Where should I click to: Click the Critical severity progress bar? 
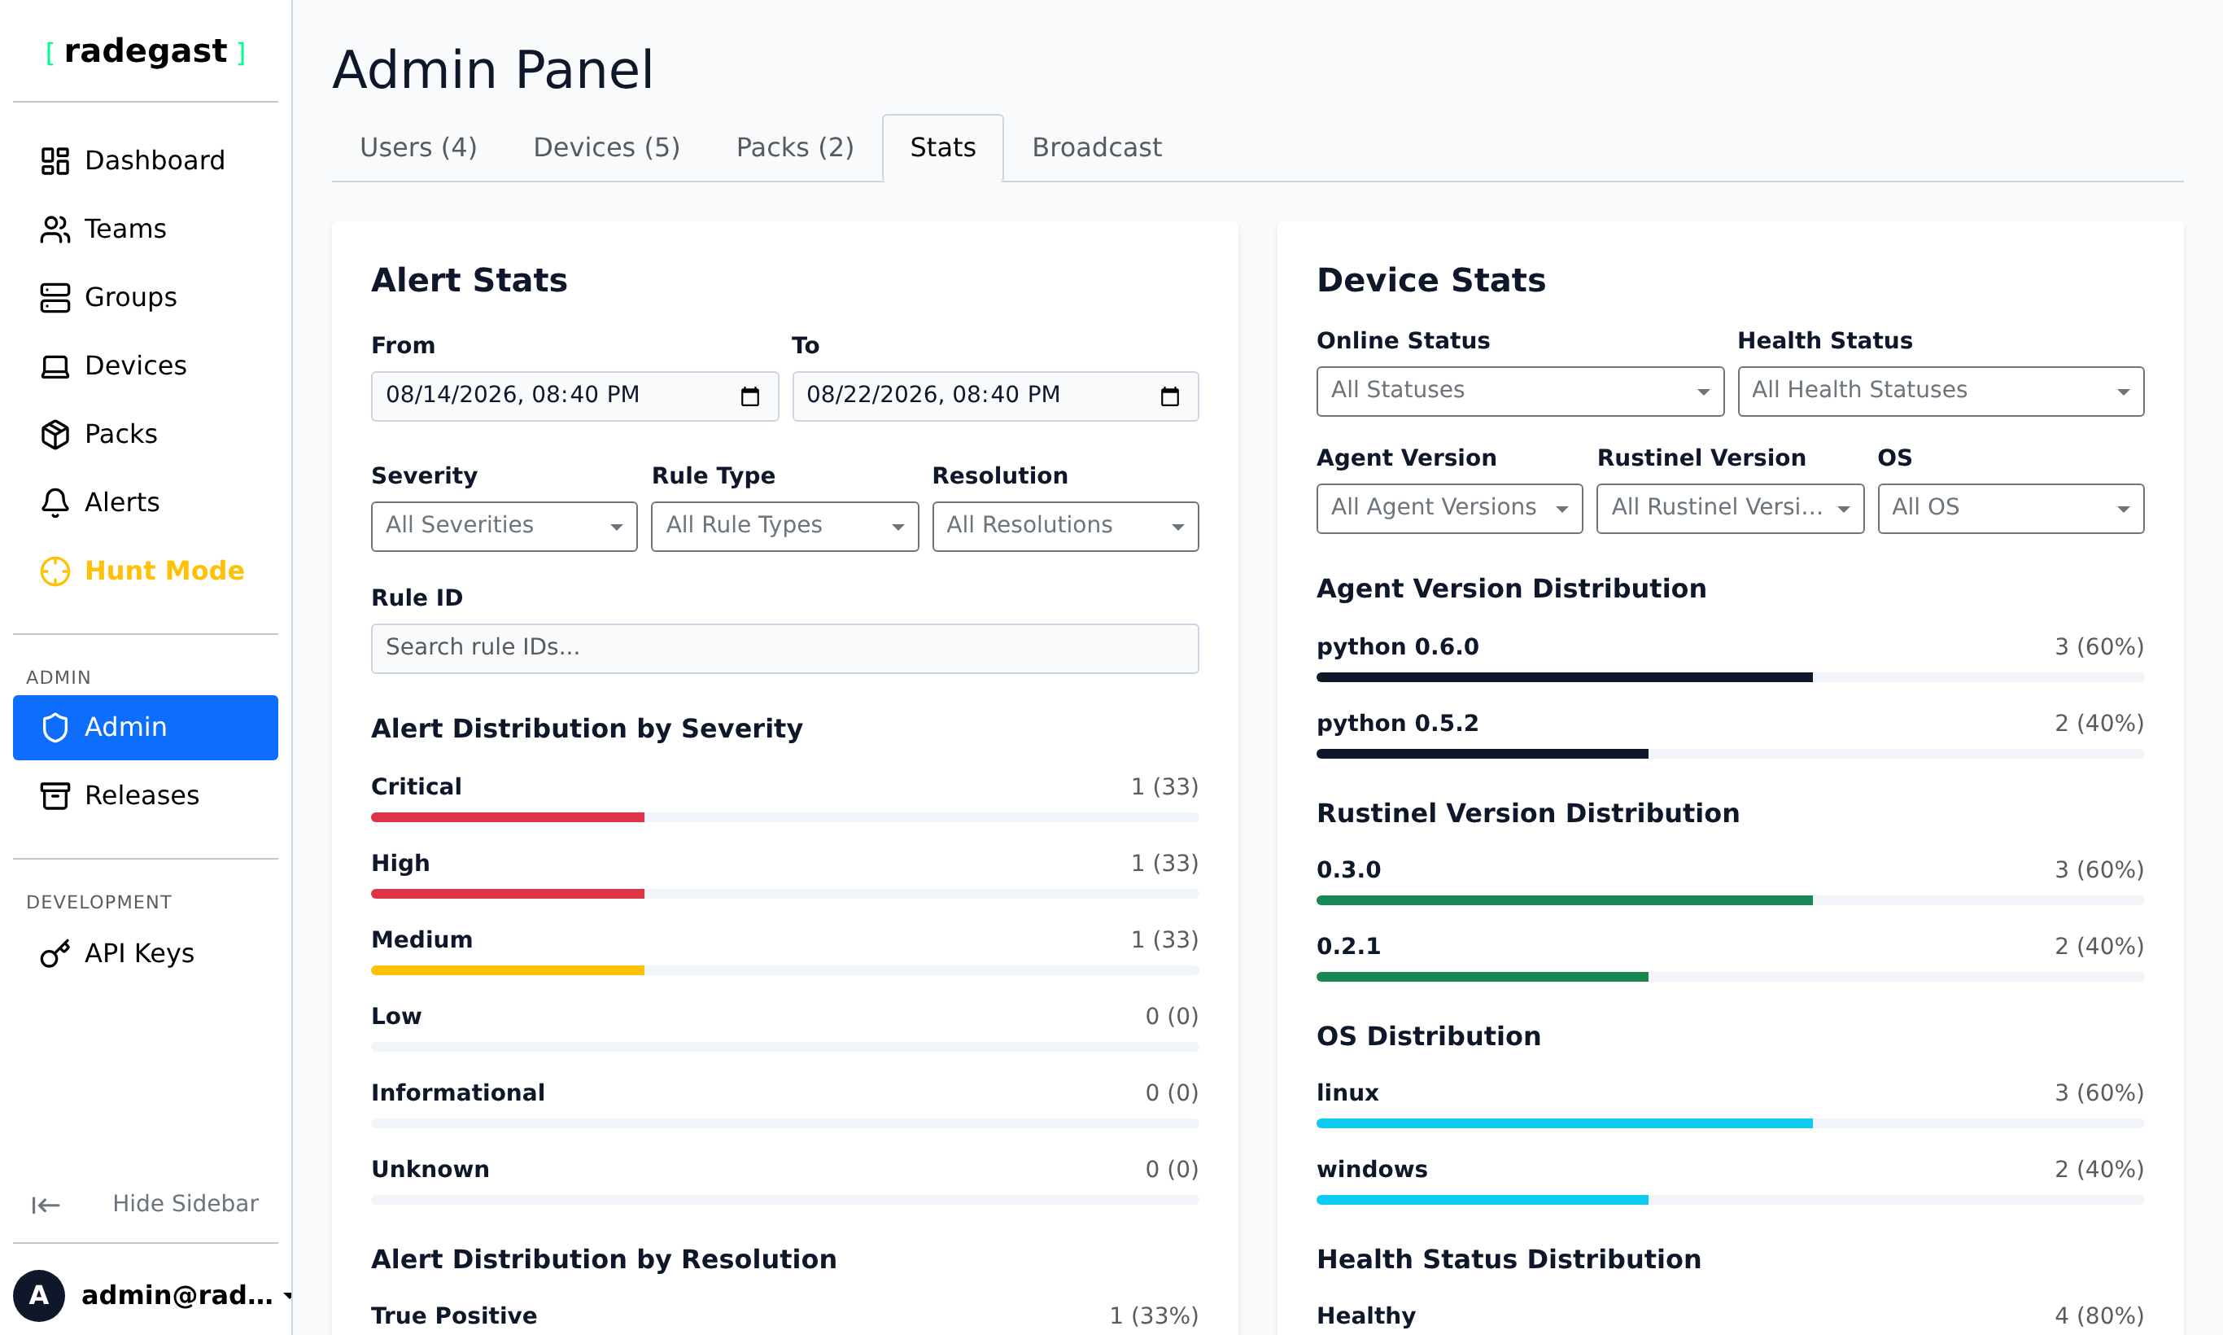tap(785, 818)
